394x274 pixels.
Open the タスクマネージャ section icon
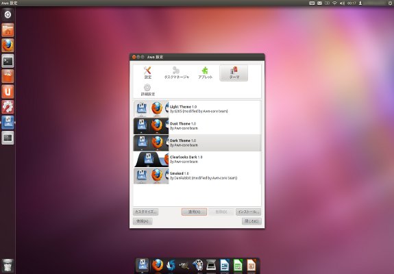[176, 73]
